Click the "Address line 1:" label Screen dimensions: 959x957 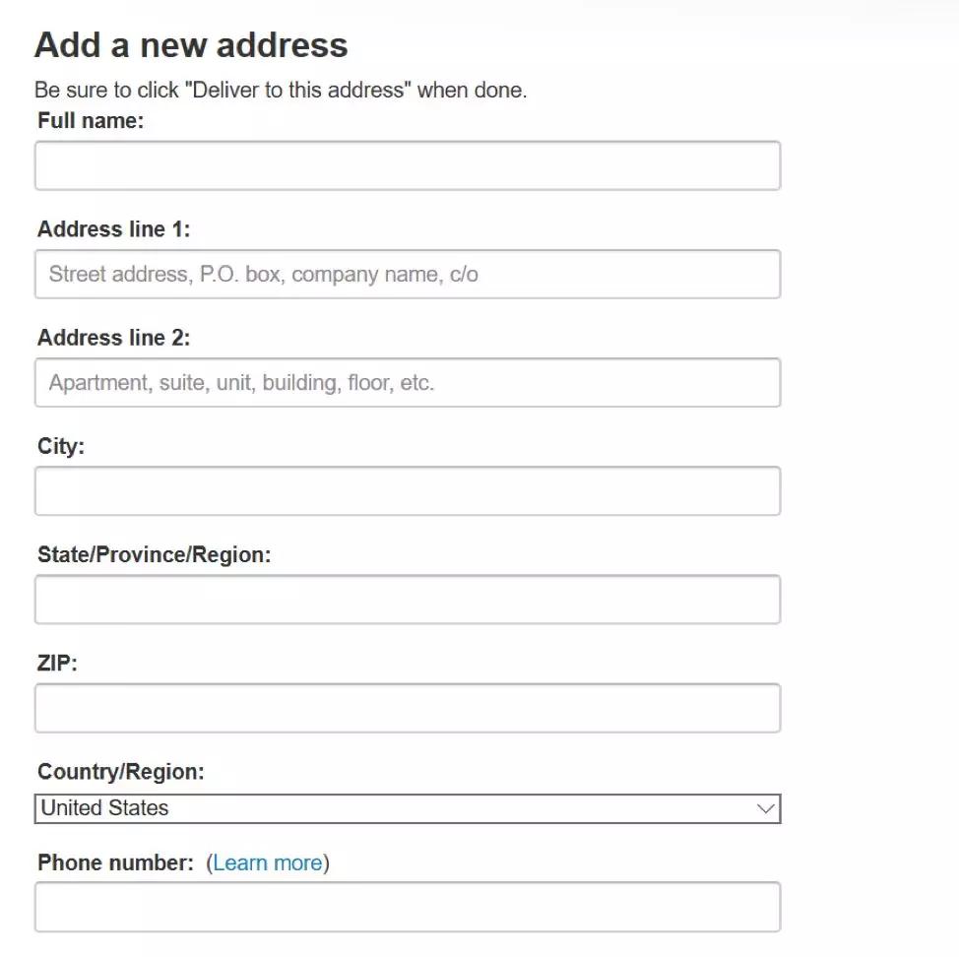click(113, 229)
